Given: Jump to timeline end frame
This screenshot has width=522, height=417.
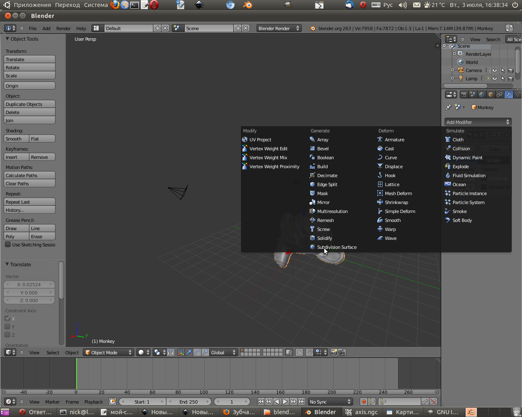Looking at the screenshot, I should (301, 402).
